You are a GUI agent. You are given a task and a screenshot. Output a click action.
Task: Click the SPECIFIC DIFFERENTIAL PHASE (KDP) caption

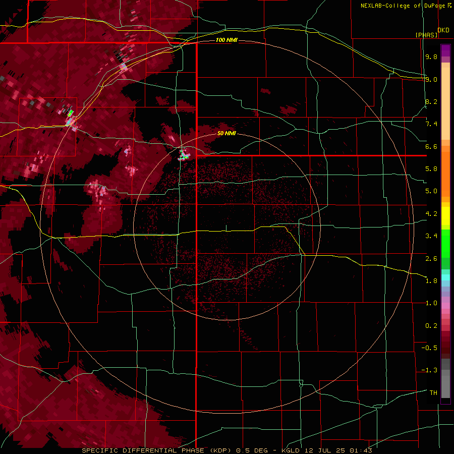[x=156, y=450]
